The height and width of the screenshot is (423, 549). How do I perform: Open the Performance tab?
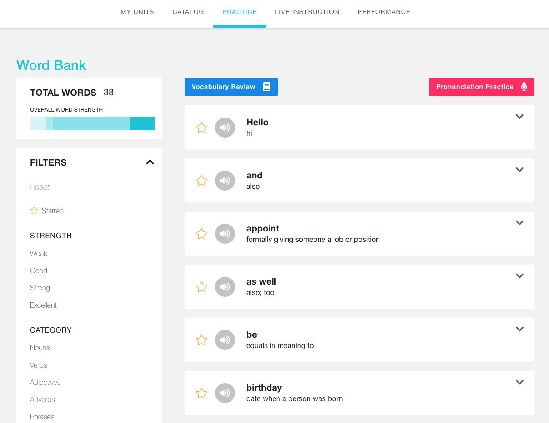click(x=384, y=12)
